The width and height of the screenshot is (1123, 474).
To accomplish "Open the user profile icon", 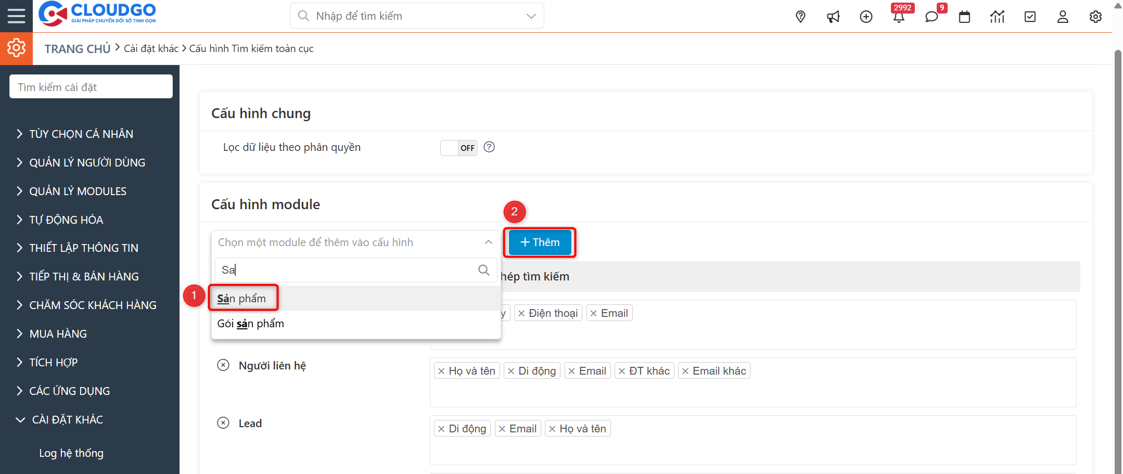I will [1063, 17].
